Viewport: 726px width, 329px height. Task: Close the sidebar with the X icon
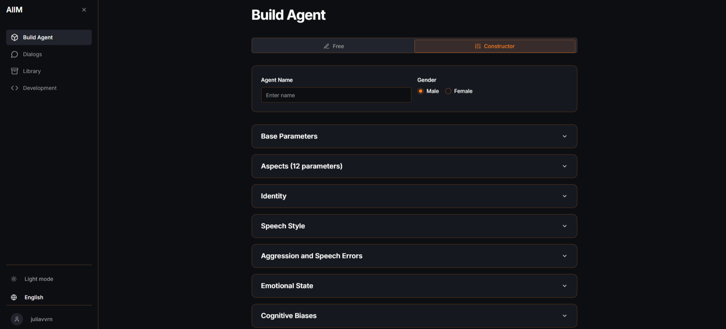[84, 10]
